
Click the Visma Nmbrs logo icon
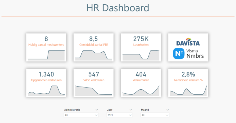pos(179,54)
